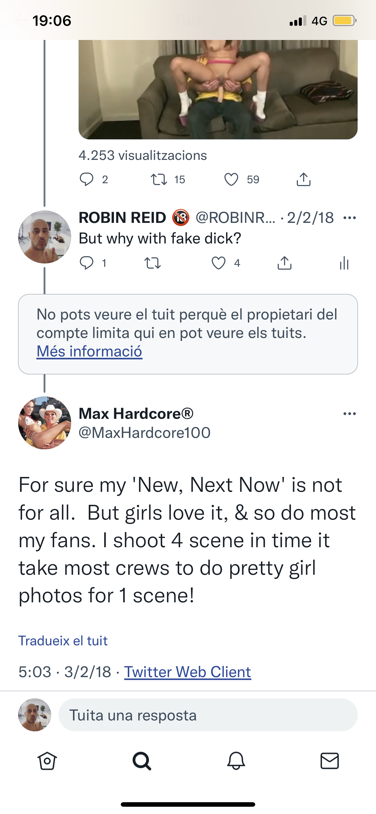Open replies on the 4.253 visualitzacions tweet

point(86,180)
